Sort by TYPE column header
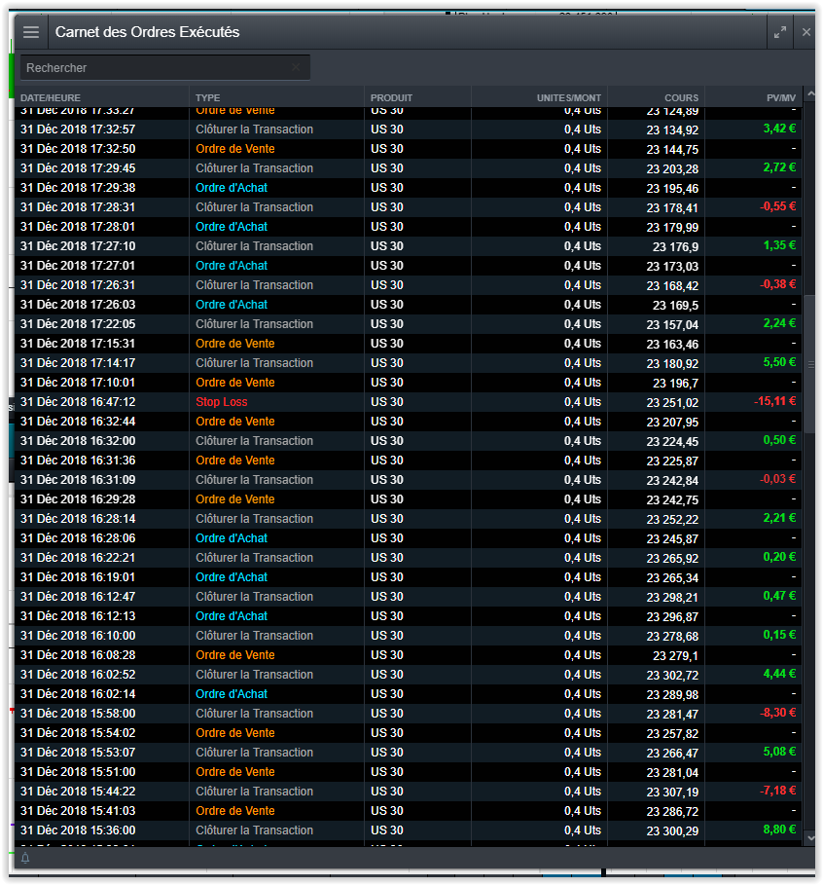 pyautogui.click(x=207, y=97)
